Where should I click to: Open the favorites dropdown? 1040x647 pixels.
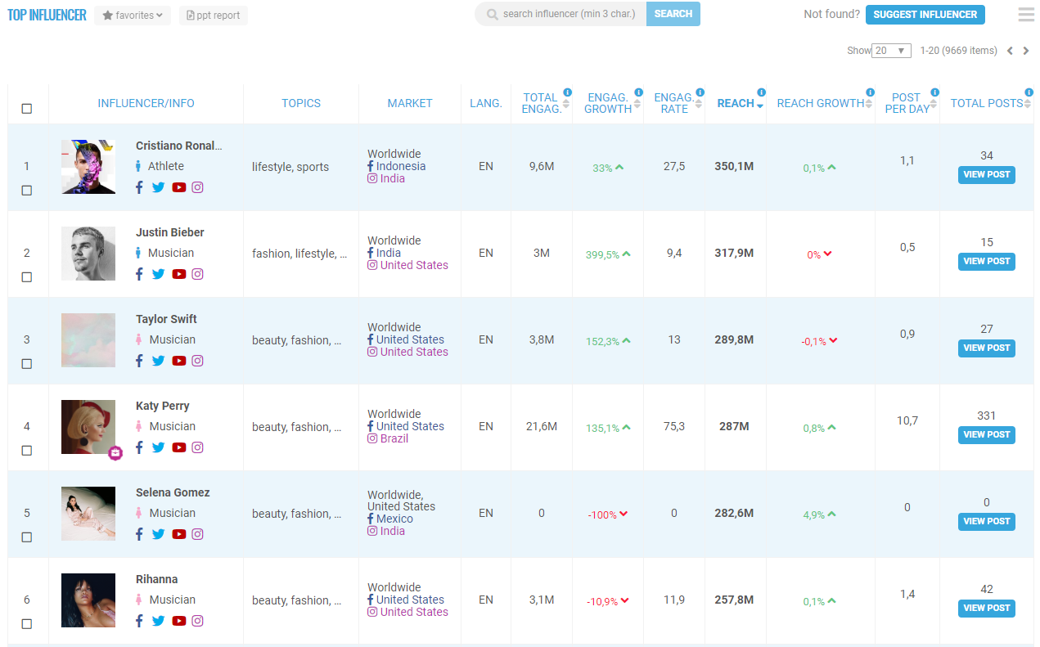133,15
